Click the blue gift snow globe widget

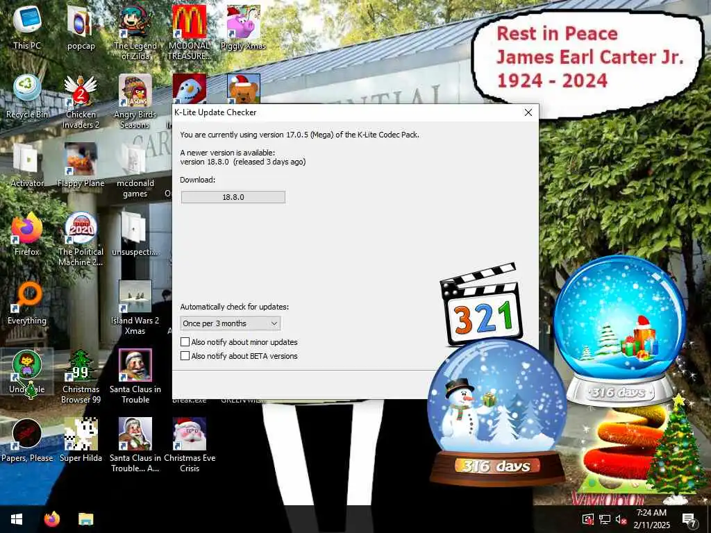(x=619, y=331)
